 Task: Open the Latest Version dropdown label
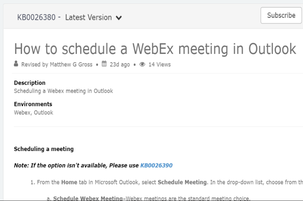89,17
